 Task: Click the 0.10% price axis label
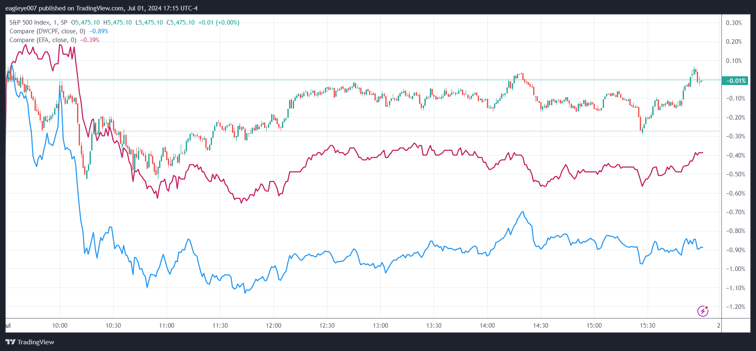(x=734, y=61)
